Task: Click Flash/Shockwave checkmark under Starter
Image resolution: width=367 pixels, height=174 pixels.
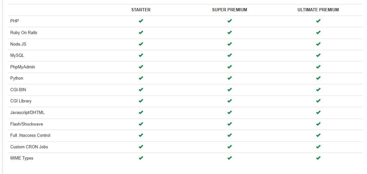Action: coord(141,124)
